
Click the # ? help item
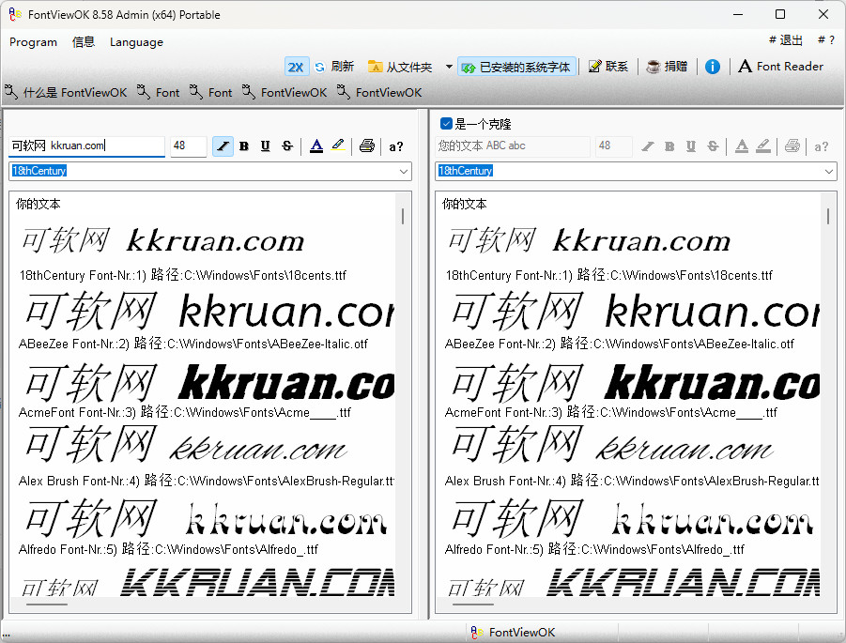(x=825, y=40)
